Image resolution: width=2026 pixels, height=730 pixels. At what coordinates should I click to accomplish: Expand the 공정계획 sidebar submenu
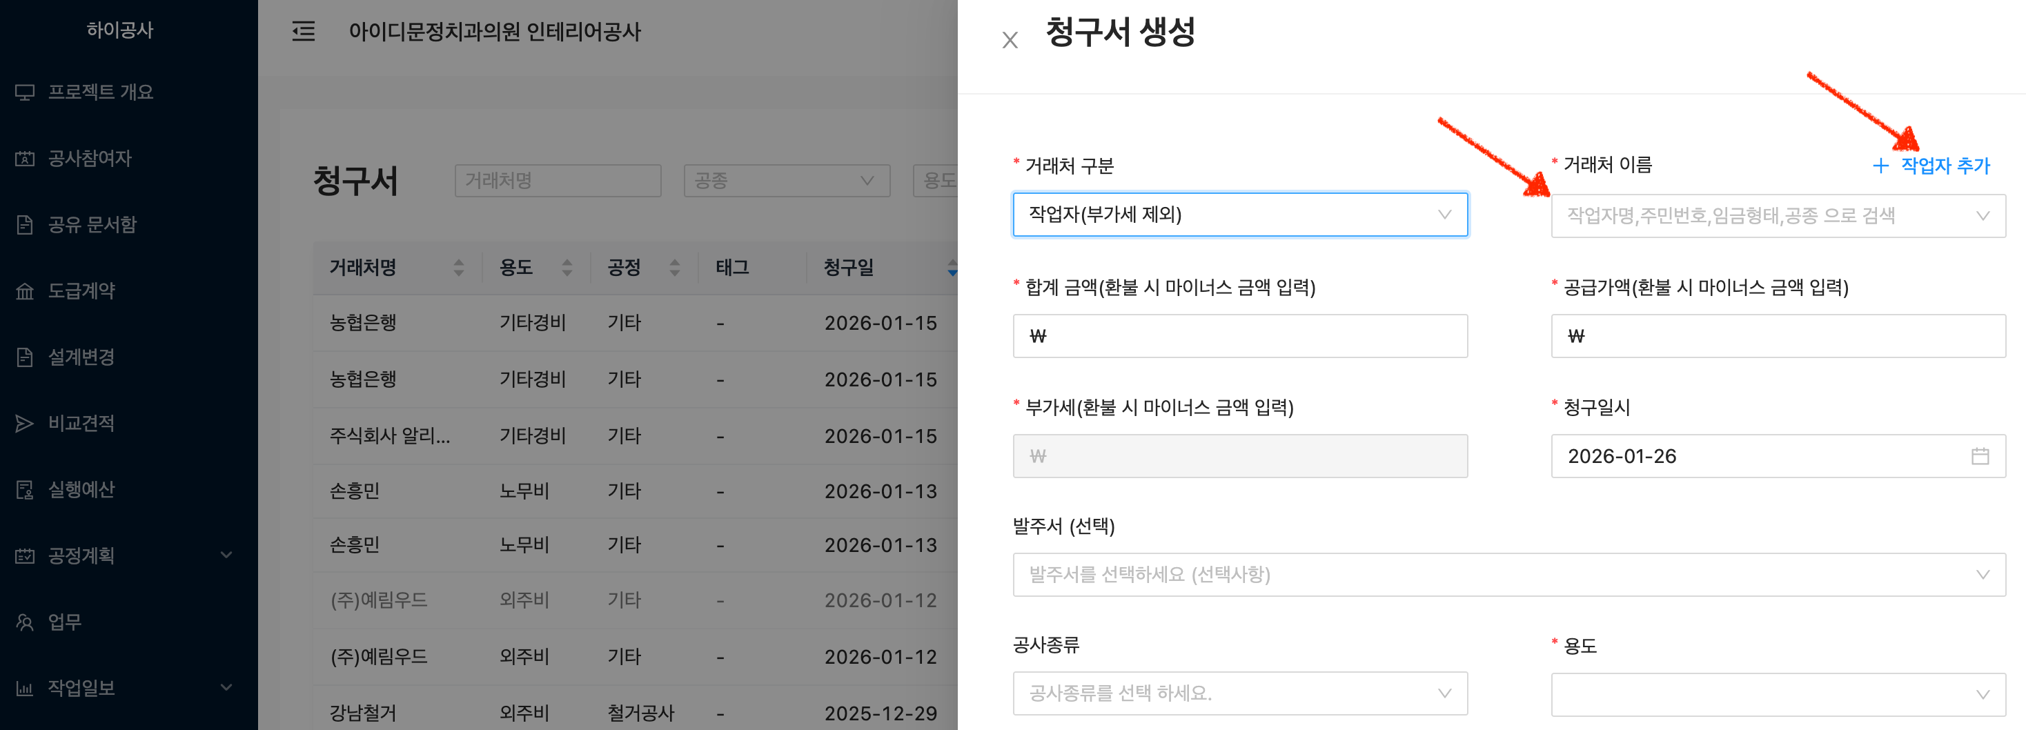point(226,555)
